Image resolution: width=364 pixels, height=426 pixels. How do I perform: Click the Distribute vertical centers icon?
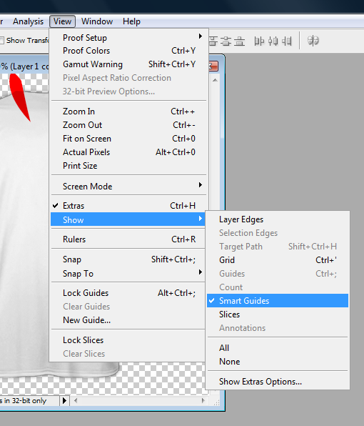click(226, 41)
